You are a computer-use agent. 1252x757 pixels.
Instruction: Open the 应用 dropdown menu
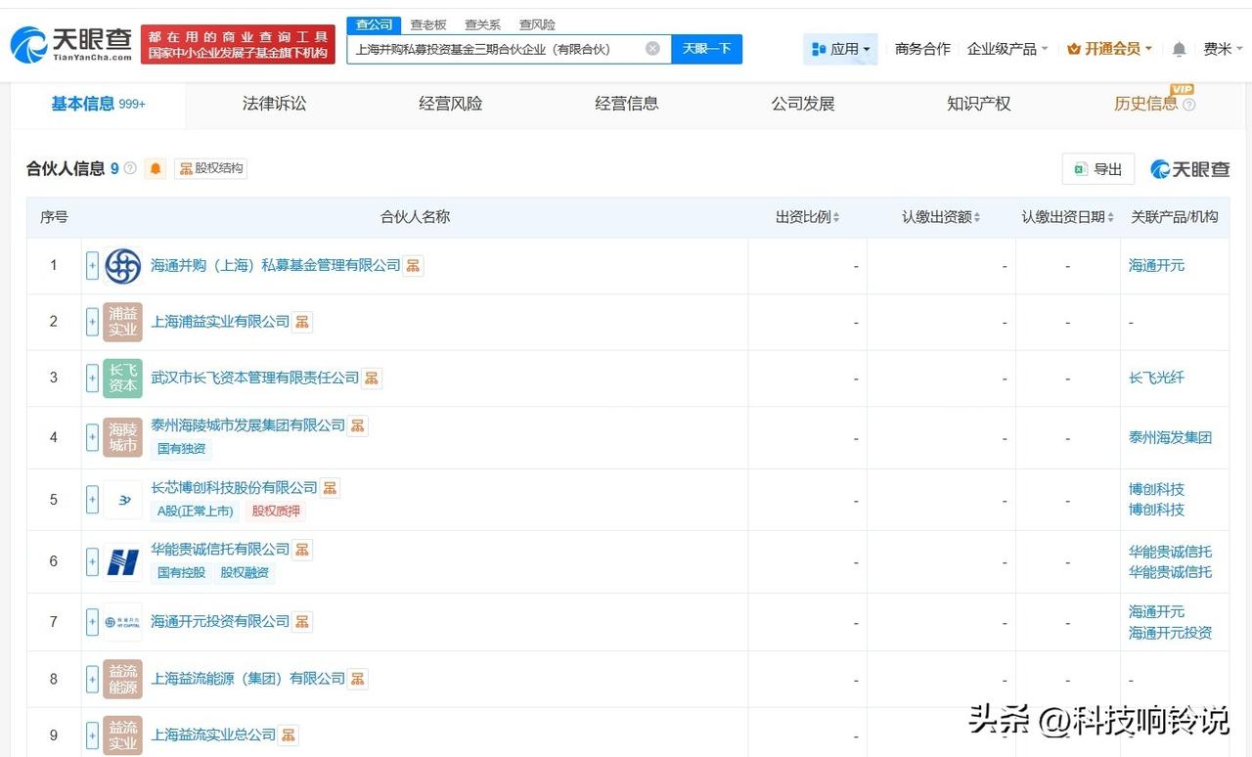point(840,49)
